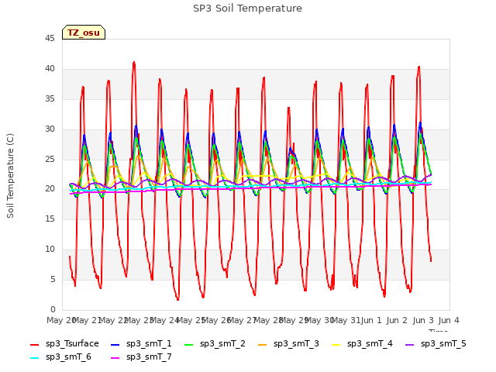Image resolution: width=496 pixels, height=372 pixels.
Task: Click the TZ_osu annotation label
Action: click(x=84, y=33)
